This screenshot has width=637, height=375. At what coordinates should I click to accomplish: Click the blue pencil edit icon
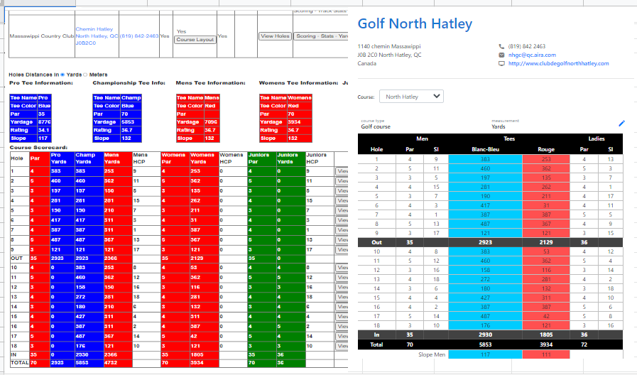pos(621,123)
